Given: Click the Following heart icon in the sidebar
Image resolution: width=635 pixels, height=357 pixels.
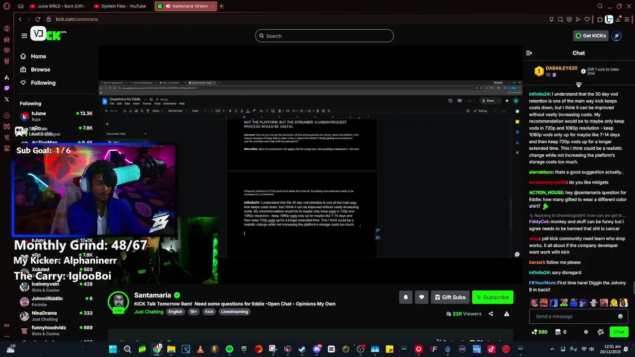Looking at the screenshot, I should [23, 83].
